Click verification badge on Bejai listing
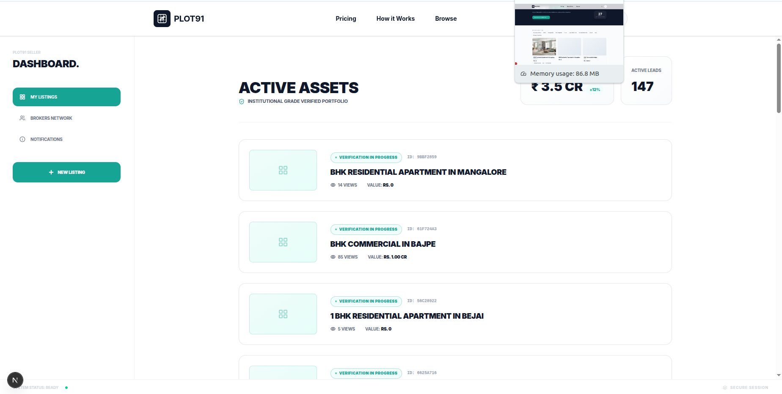This screenshot has height=394, width=782. coord(366,301)
